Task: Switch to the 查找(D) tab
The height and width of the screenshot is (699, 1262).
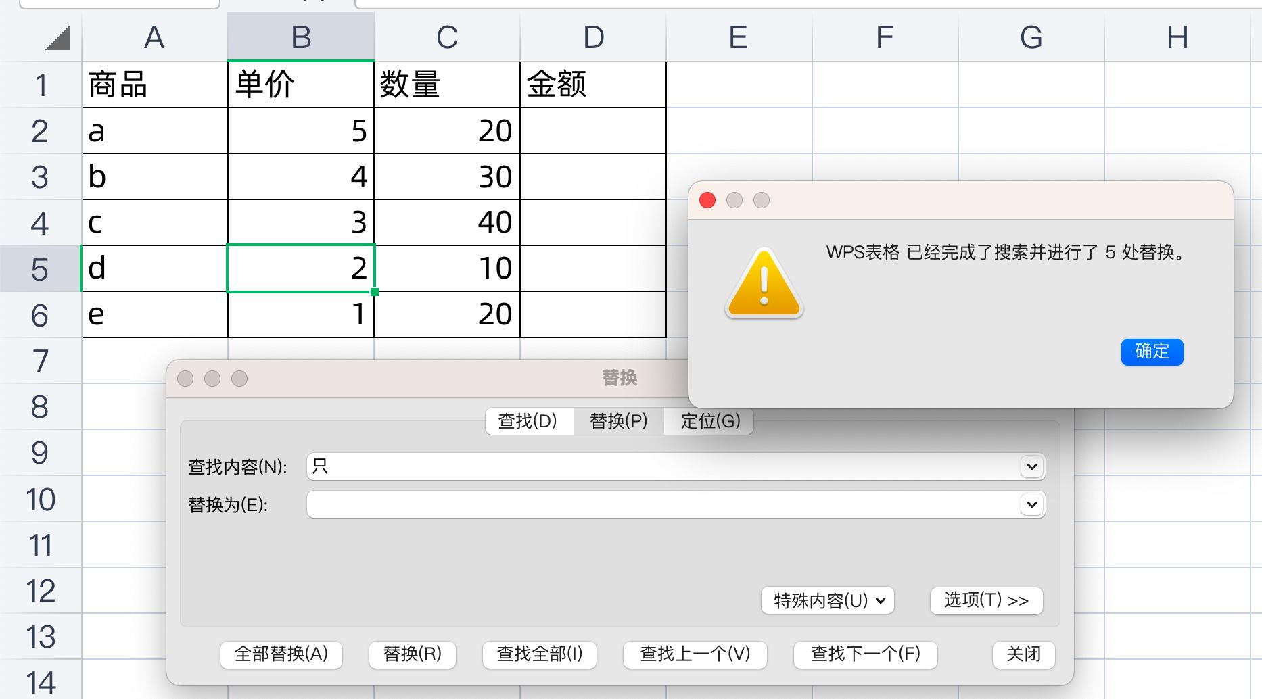Action: click(528, 421)
